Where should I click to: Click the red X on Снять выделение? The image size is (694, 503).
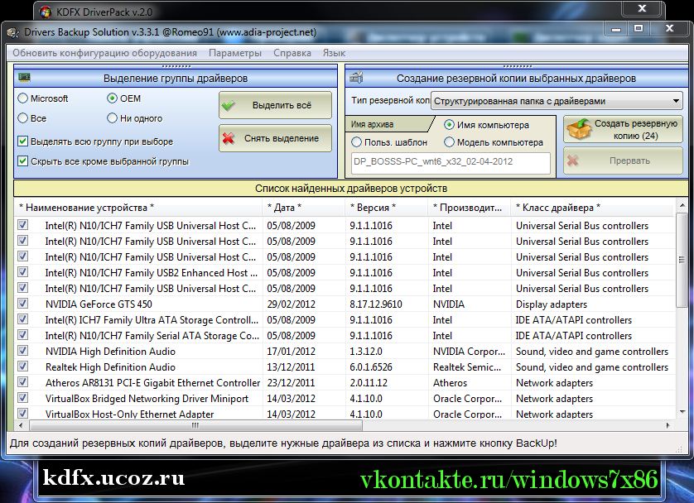point(229,138)
